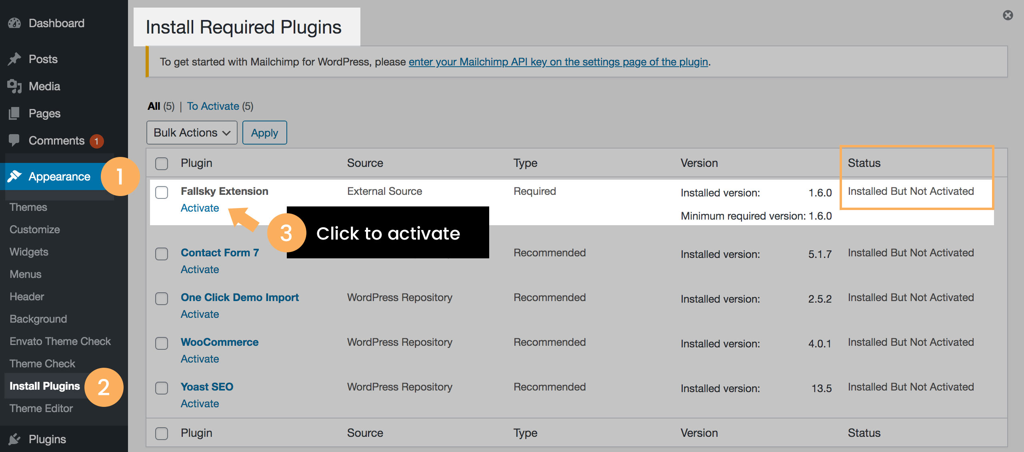Open the Media library icon

pyautogui.click(x=14, y=86)
